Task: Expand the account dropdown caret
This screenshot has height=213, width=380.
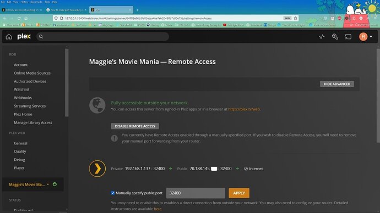Action: coord(371,37)
